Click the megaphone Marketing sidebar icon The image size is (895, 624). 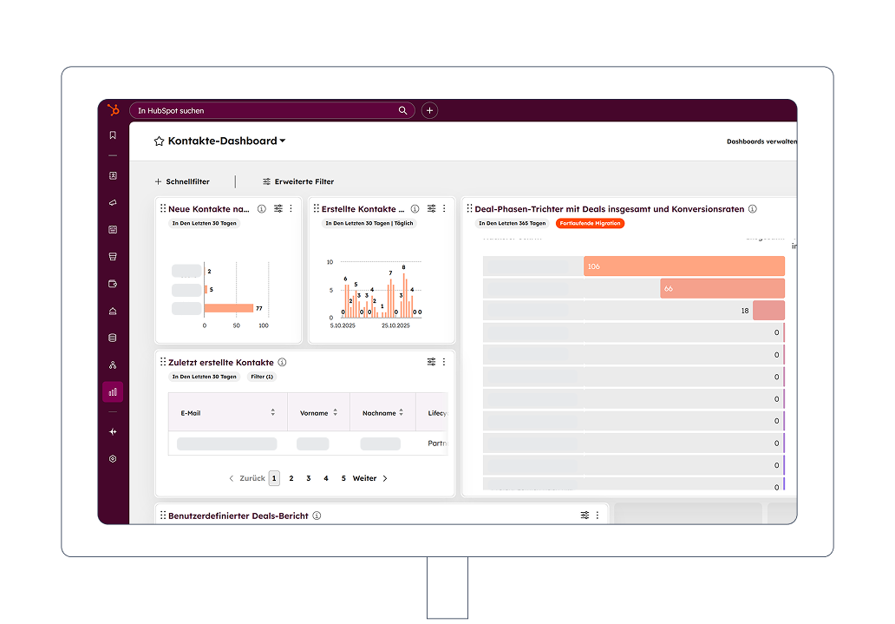(113, 202)
